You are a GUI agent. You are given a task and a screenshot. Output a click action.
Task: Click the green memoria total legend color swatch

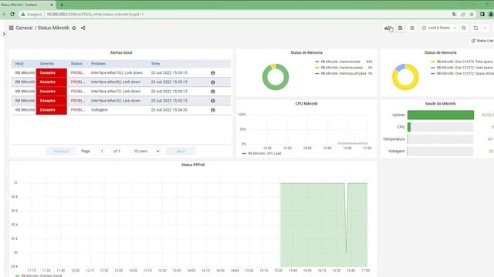click(x=317, y=62)
